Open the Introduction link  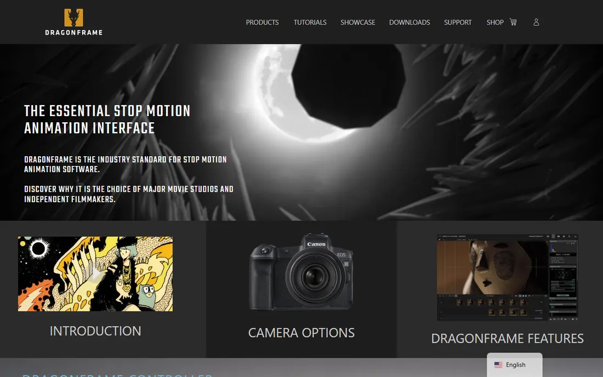click(95, 331)
